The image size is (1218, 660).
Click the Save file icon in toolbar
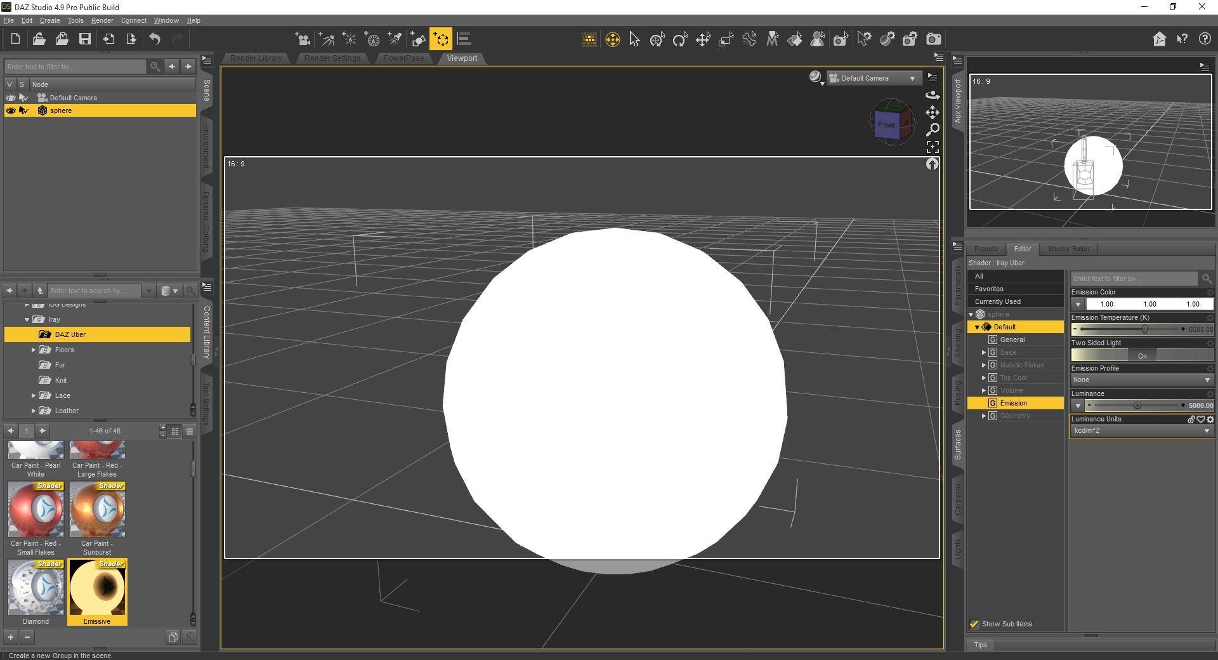tap(84, 39)
